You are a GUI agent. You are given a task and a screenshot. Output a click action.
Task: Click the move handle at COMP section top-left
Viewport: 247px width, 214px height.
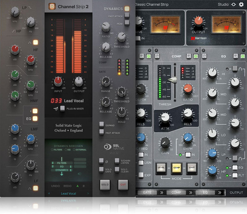pos(156,50)
